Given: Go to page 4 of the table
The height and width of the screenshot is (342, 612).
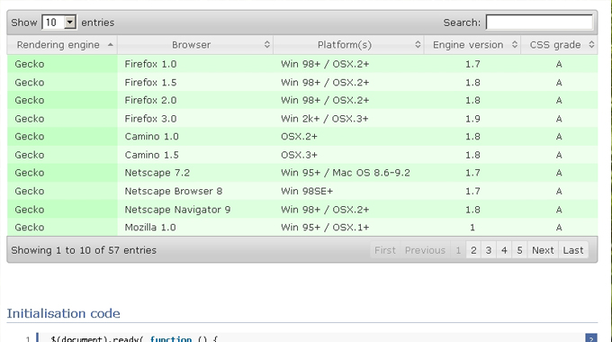Looking at the screenshot, I should 504,250.
